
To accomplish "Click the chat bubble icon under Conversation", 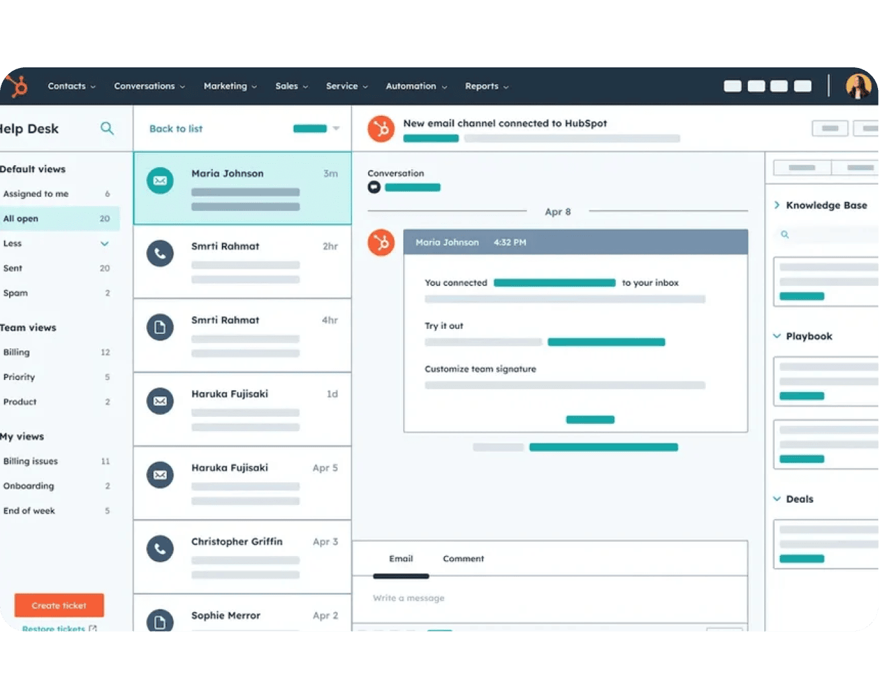I will coord(374,187).
